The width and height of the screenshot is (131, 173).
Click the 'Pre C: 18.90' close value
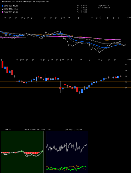(82, 12)
